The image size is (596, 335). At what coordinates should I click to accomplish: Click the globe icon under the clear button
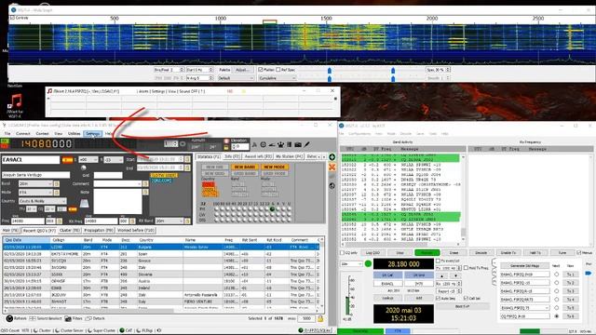[x=332, y=186]
